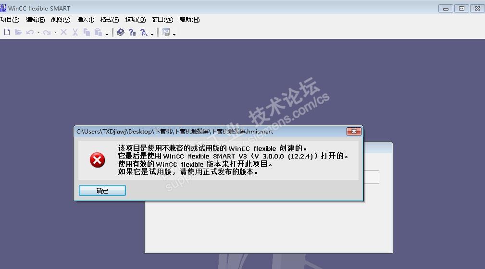The image size is (485, 269).
Task: Open the 插入(I) menu
Action: pyautogui.click(x=86, y=20)
